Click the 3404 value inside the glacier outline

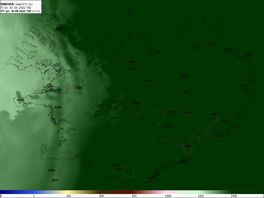[135, 102]
